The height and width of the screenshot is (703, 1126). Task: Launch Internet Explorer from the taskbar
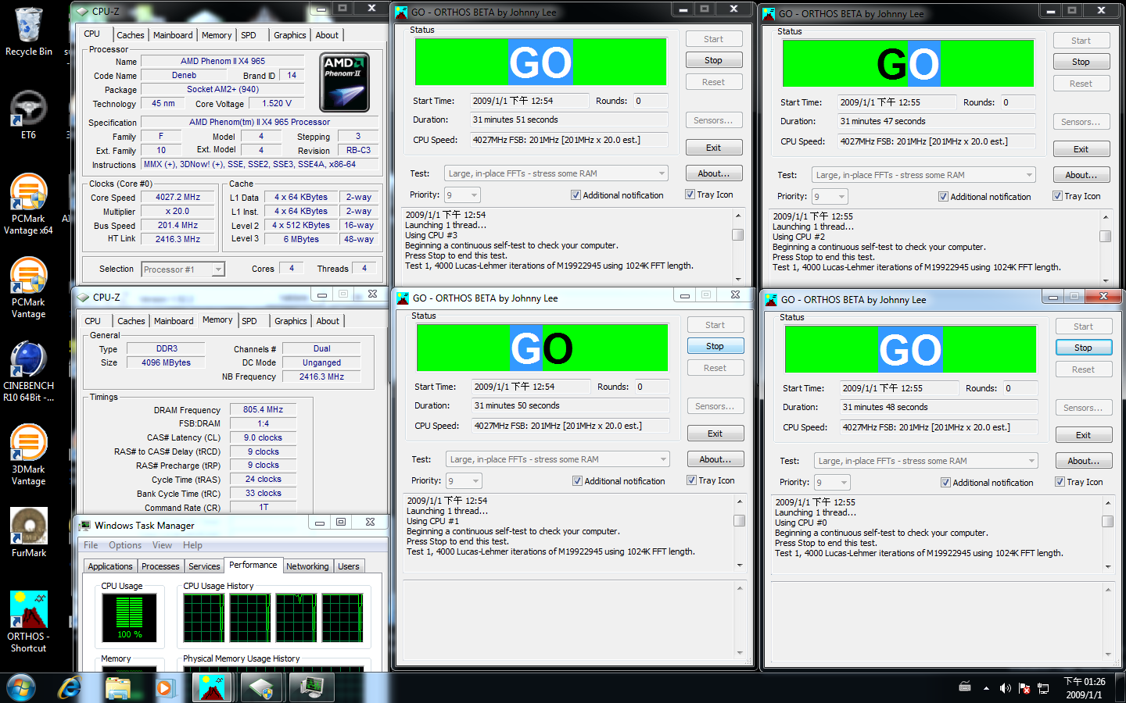point(70,688)
